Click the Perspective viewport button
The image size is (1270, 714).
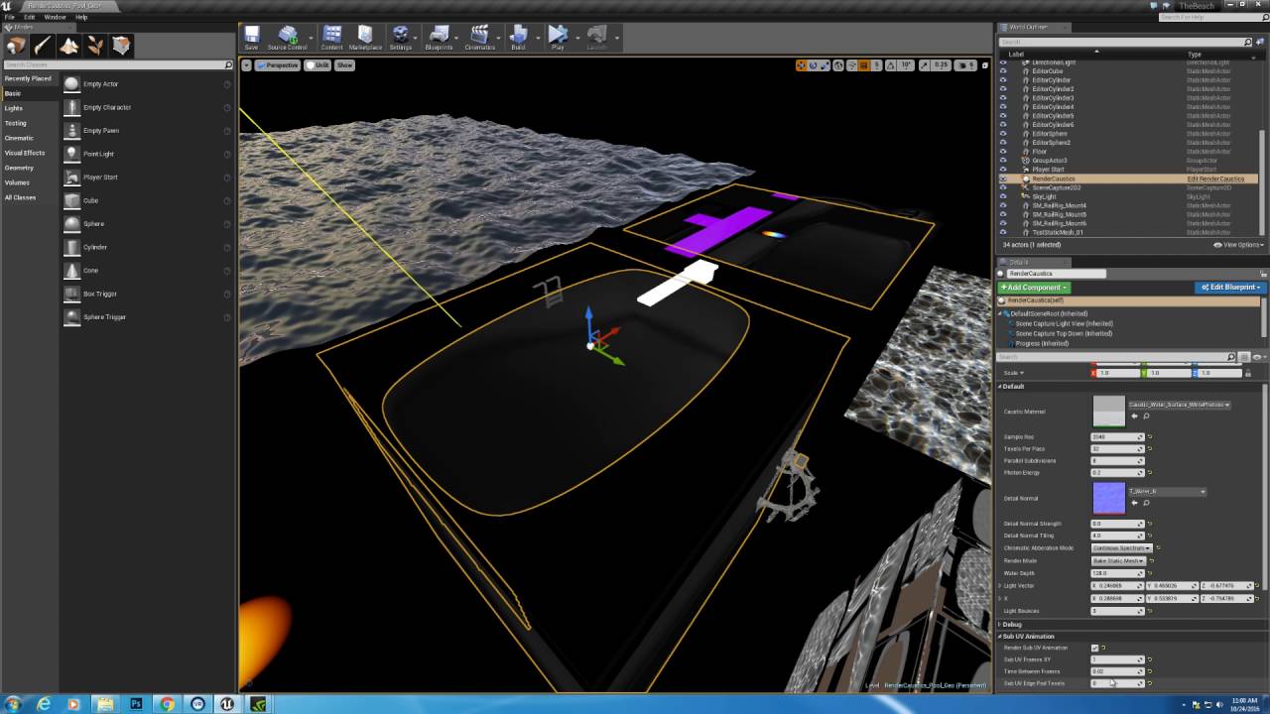(x=278, y=65)
